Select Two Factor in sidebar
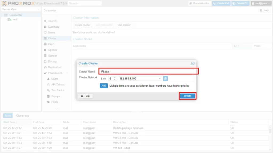Viewport: 273px width, 153px height. (58, 90)
